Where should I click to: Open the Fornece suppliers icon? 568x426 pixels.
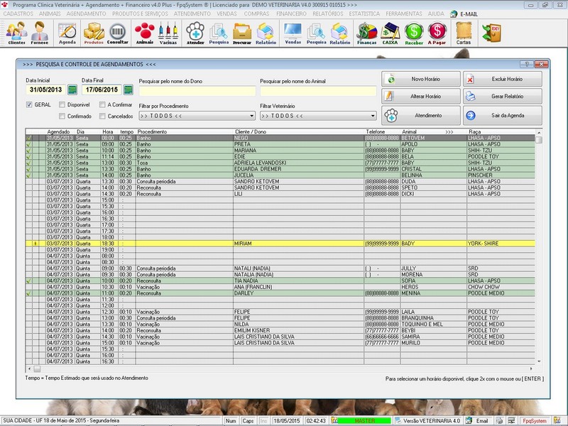tap(40, 33)
